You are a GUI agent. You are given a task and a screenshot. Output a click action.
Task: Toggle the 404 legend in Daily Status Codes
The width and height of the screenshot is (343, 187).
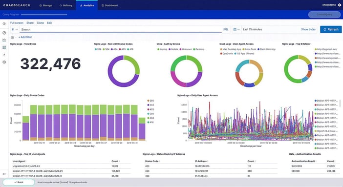coord(150,105)
